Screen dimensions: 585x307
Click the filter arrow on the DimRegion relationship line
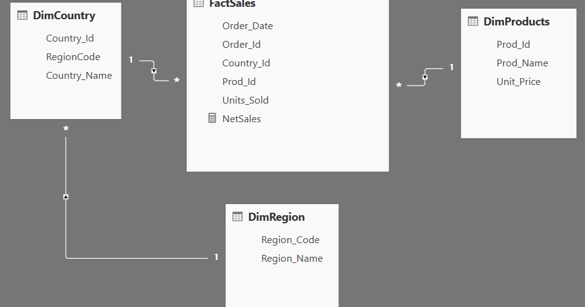66,197
